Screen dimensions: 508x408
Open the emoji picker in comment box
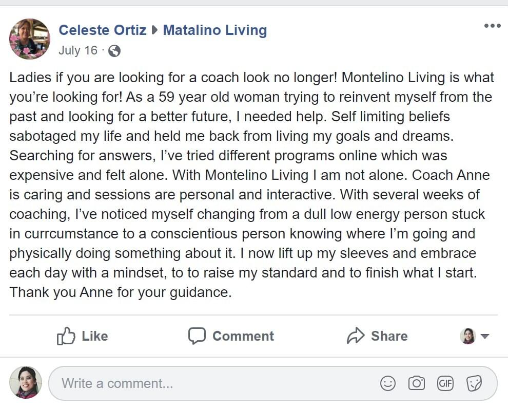point(388,383)
